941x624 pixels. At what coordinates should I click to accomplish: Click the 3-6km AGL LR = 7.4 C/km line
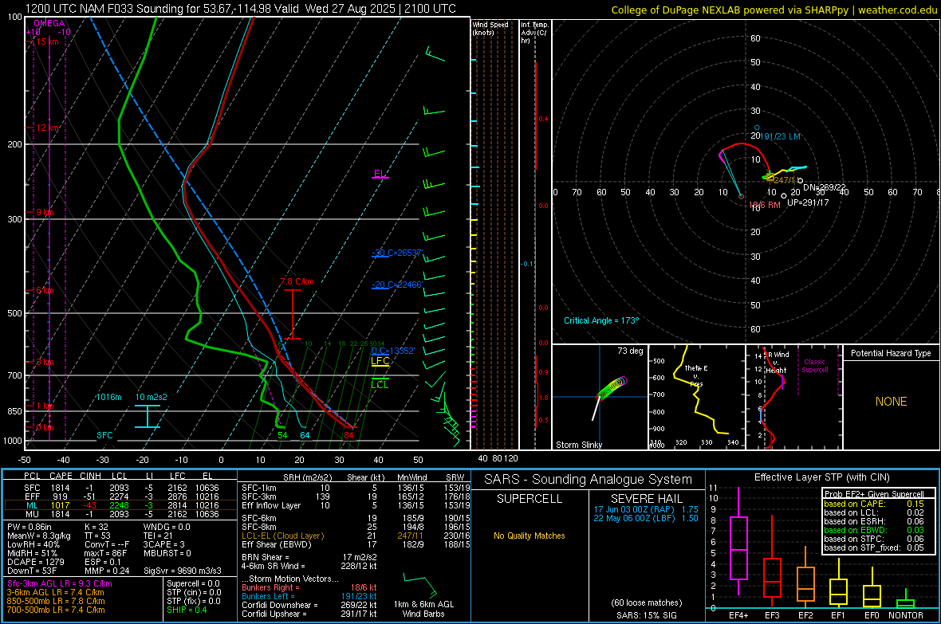pos(55,592)
